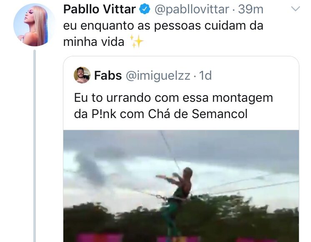The height and width of the screenshot is (242, 311).
Task: Play the quoted tweet video
Action: (x=181, y=186)
